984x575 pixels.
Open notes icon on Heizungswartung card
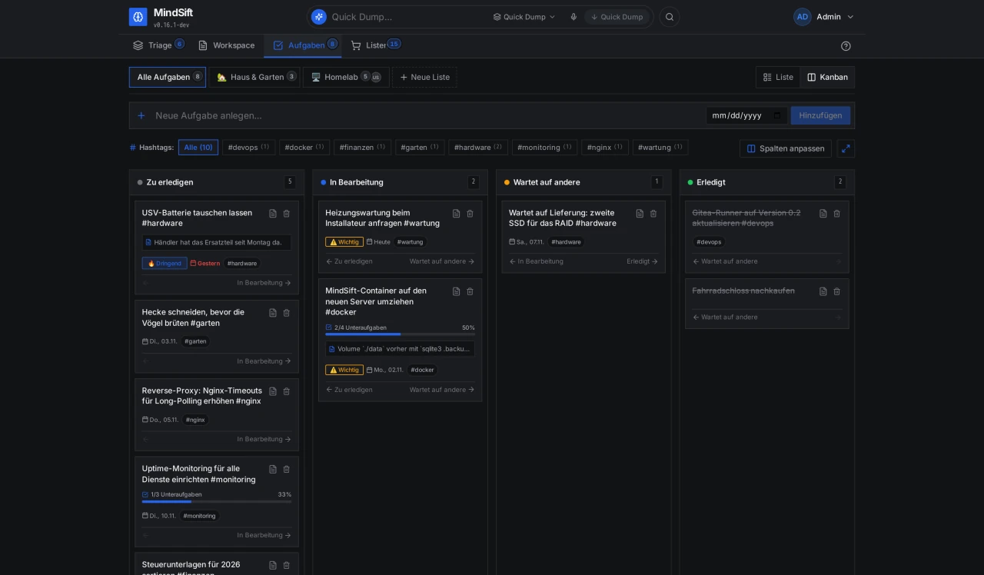tap(457, 214)
